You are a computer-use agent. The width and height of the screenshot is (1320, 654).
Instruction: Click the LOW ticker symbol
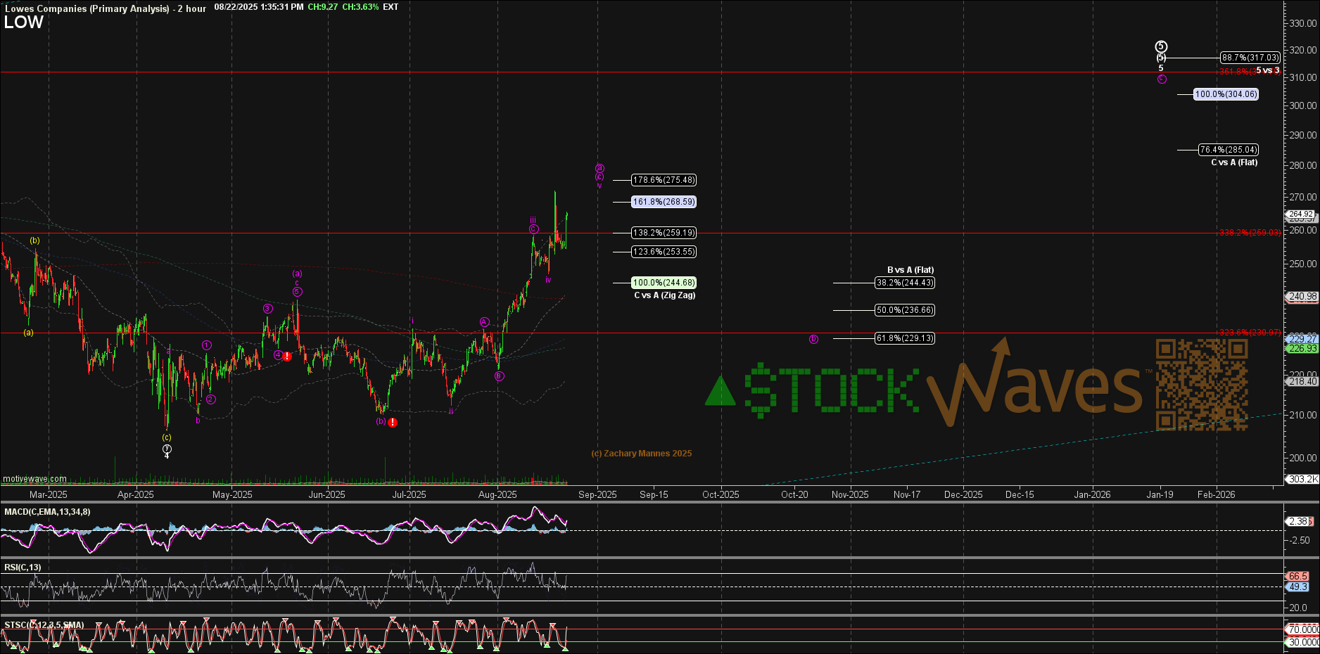pyautogui.click(x=24, y=23)
